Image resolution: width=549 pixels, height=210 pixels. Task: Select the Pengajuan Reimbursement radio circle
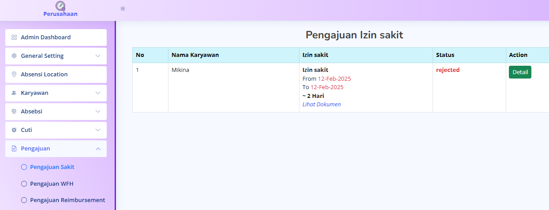pos(24,200)
